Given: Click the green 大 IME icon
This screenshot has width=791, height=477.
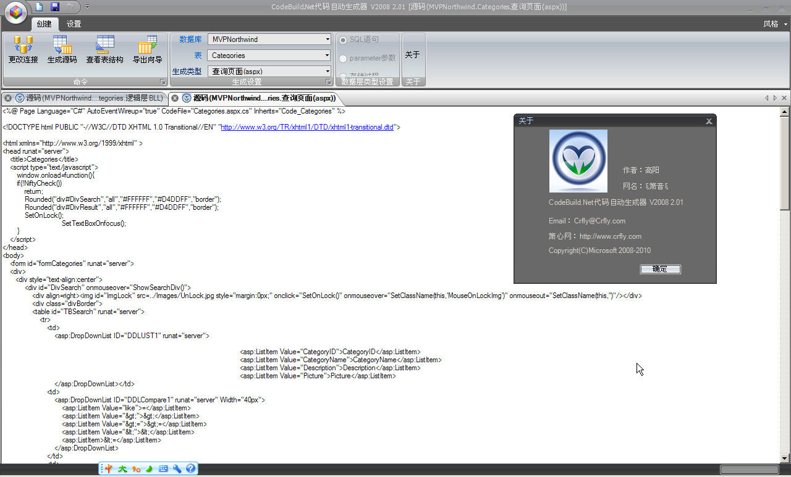Looking at the screenshot, I should pyautogui.click(x=122, y=469).
